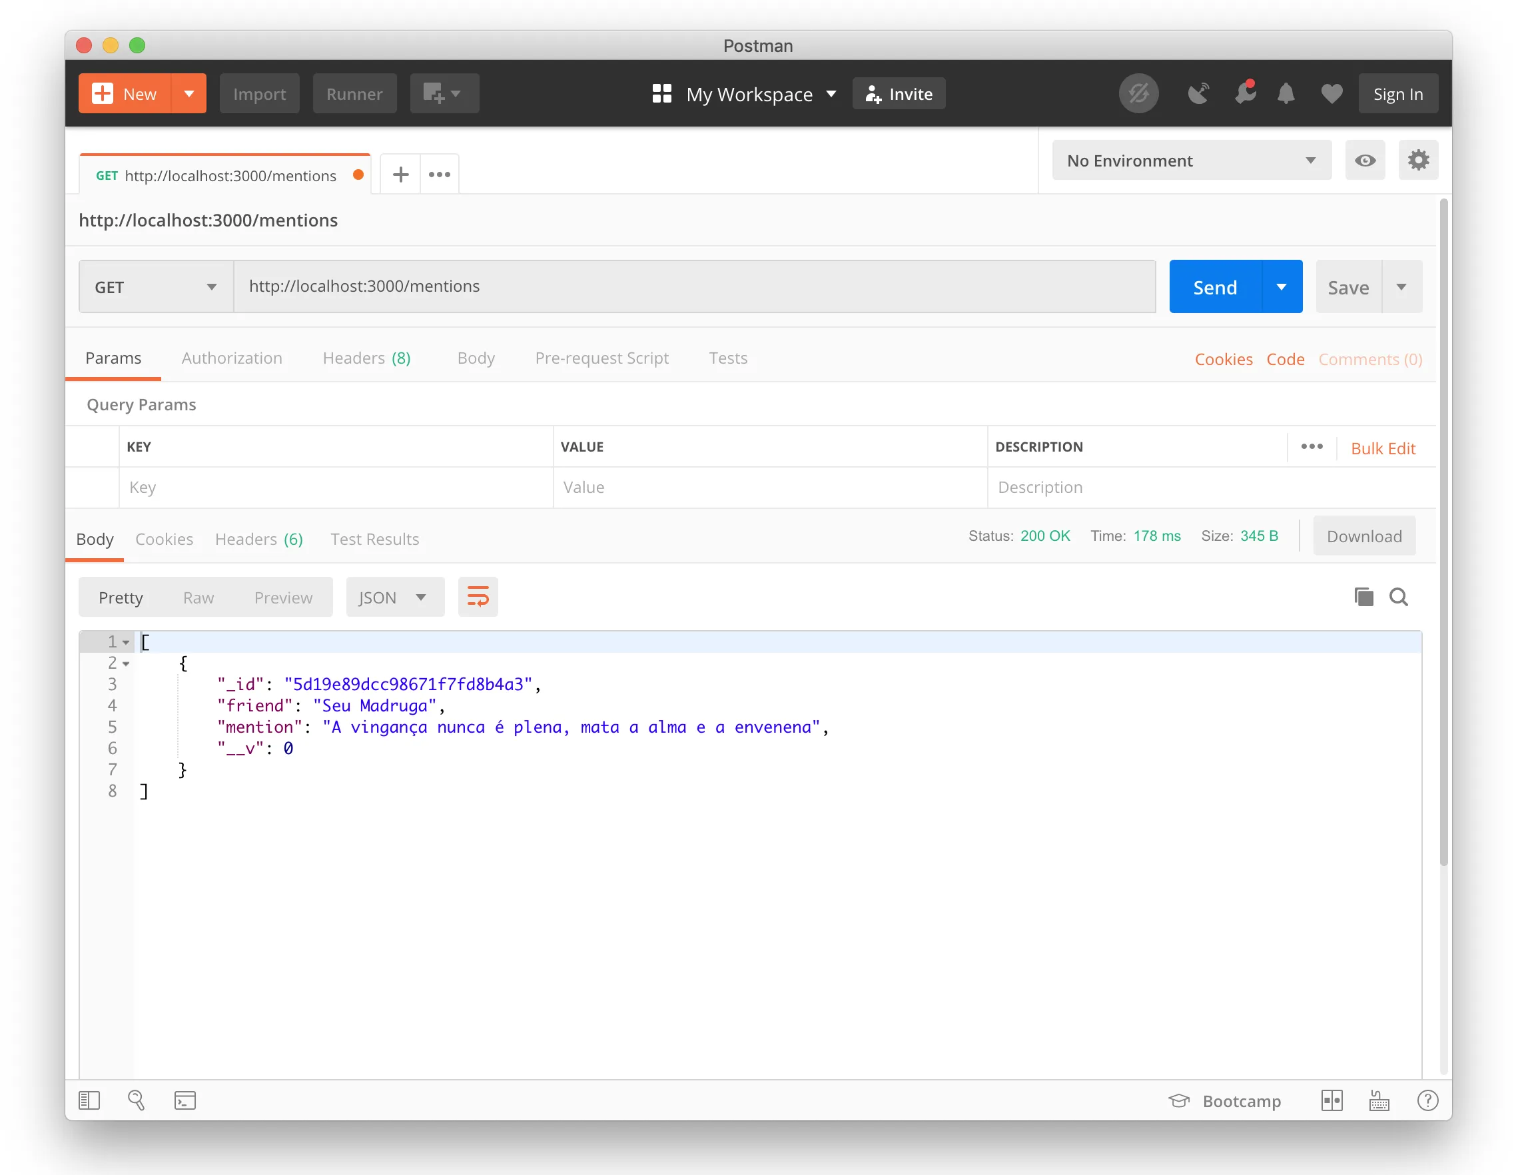The height and width of the screenshot is (1175, 1528).
Task: Open the Help icon in the status bar
Action: click(x=1428, y=1100)
